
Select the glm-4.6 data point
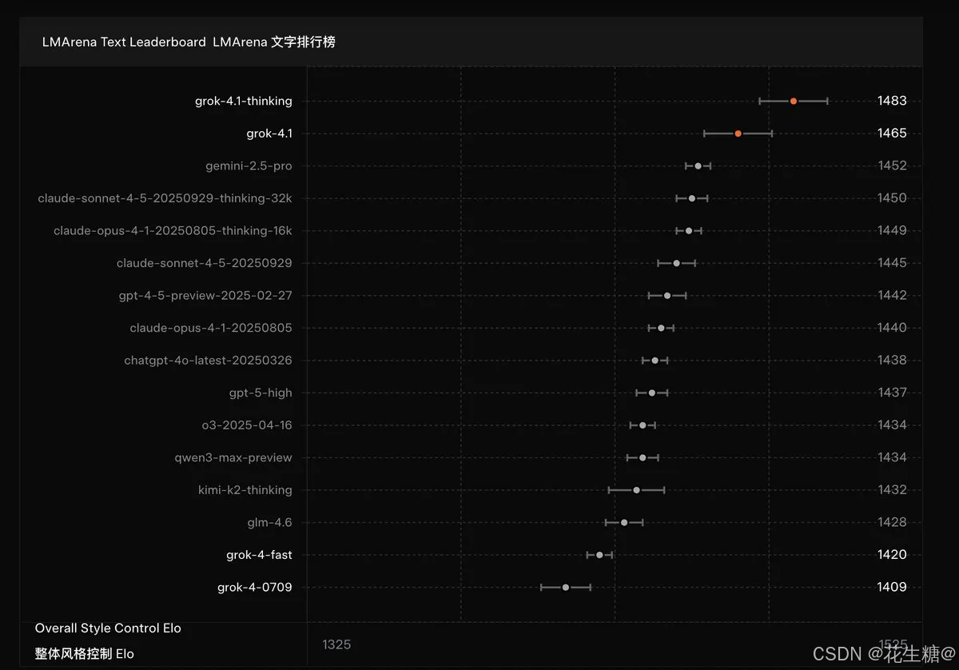(x=624, y=523)
